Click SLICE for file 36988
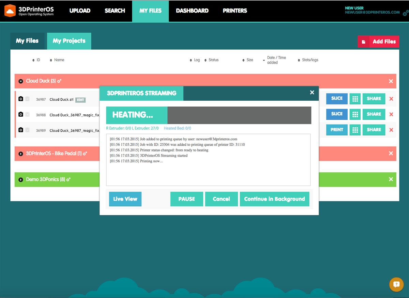This screenshot has height=298, width=409. click(337, 114)
